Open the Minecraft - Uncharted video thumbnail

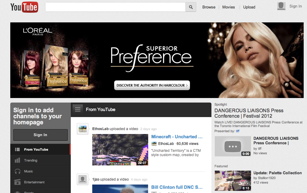(x=120, y=150)
